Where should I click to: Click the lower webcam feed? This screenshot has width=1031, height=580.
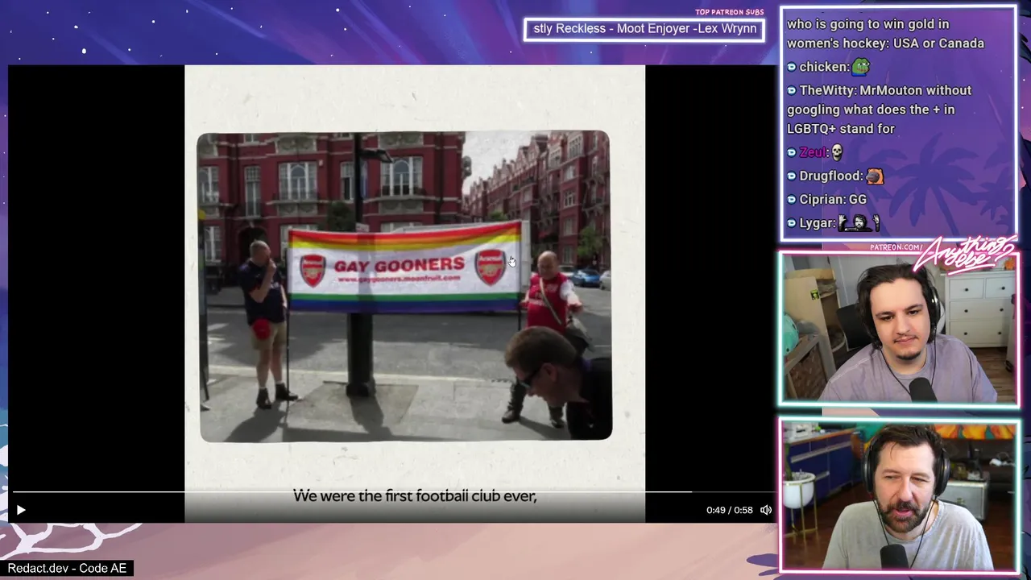coord(899,495)
